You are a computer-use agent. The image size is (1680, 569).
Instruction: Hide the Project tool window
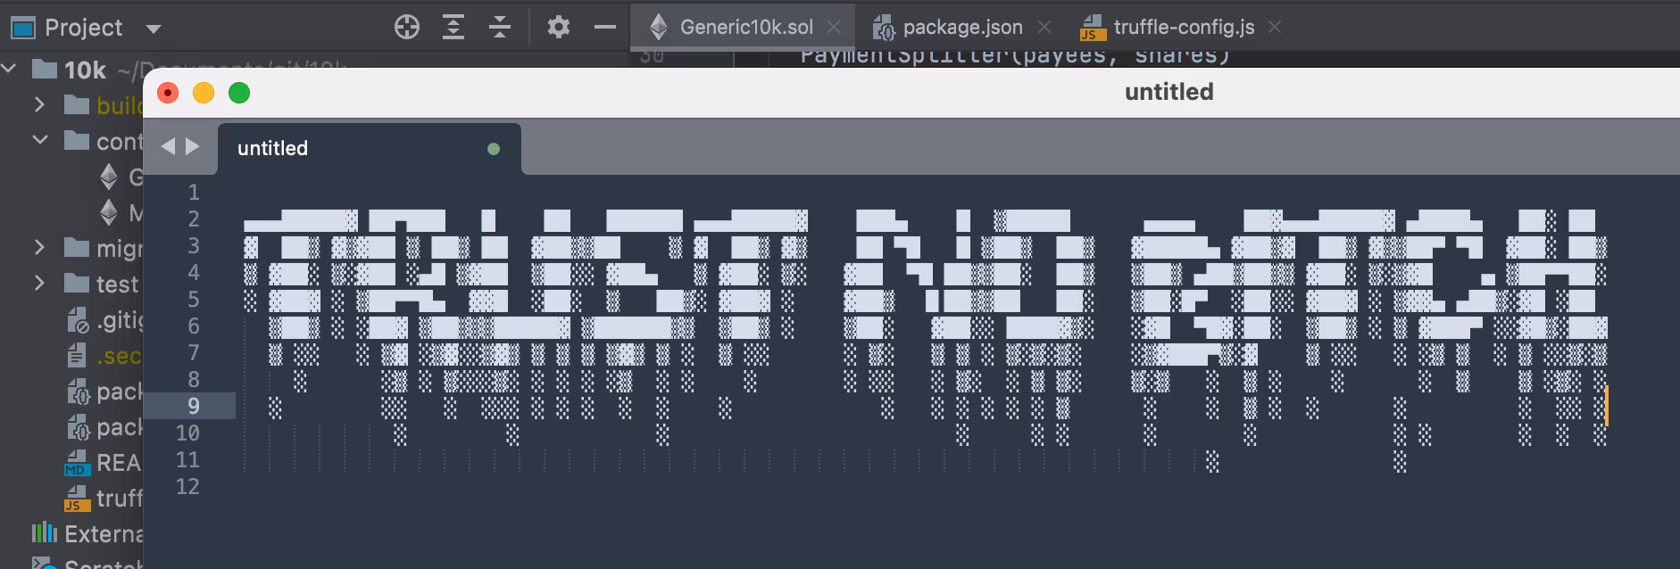click(605, 28)
